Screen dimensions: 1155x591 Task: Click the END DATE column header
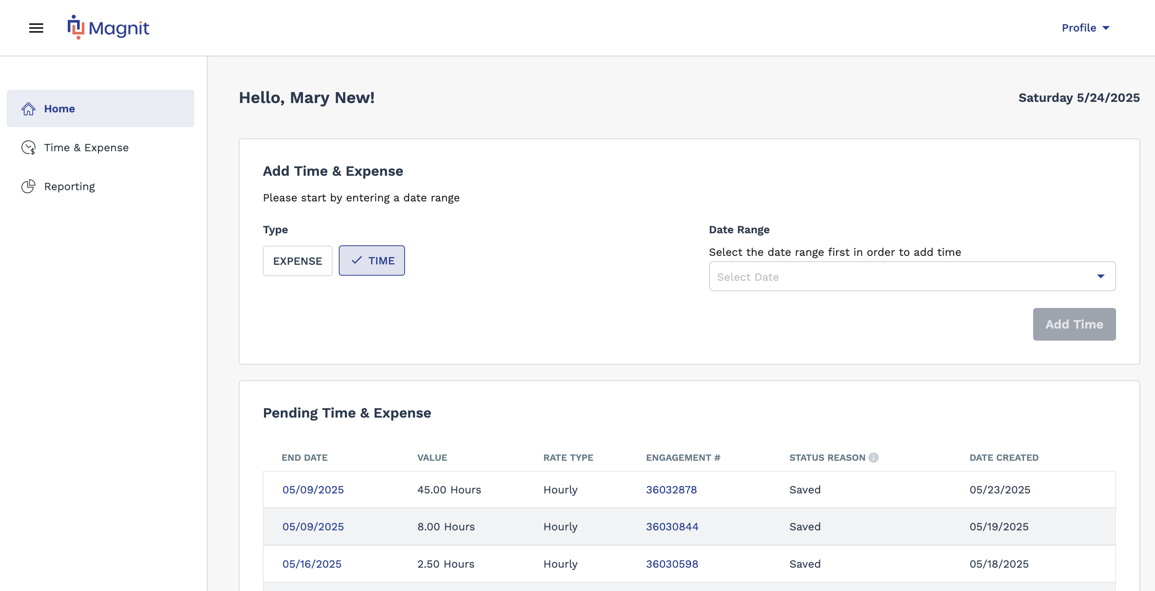tap(305, 458)
